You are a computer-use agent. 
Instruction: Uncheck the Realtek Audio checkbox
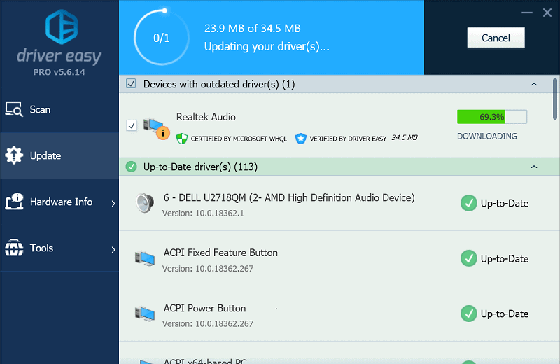pos(132,125)
